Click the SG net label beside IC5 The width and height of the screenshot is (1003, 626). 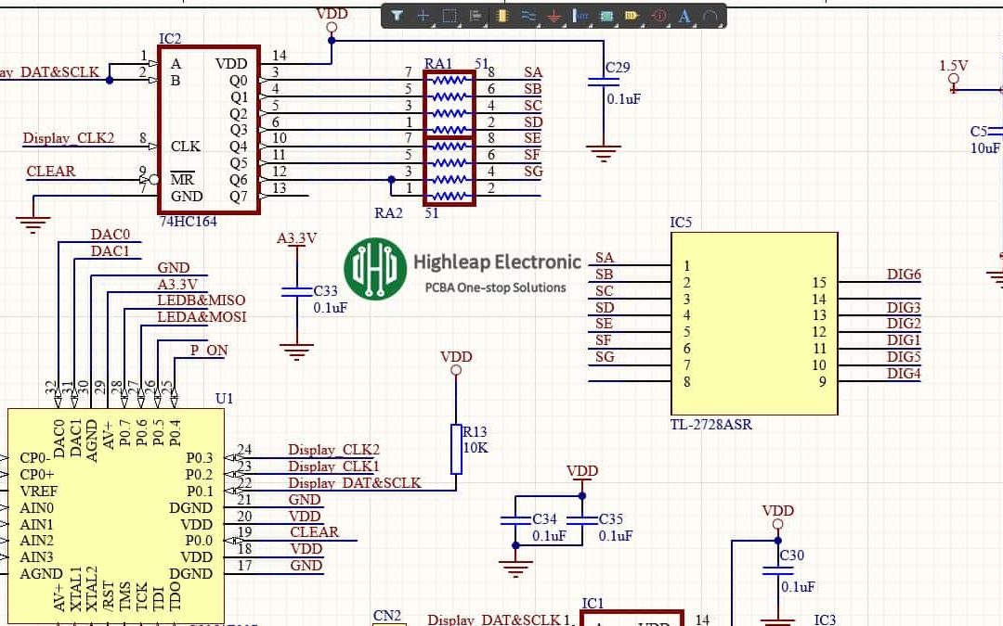(605, 357)
